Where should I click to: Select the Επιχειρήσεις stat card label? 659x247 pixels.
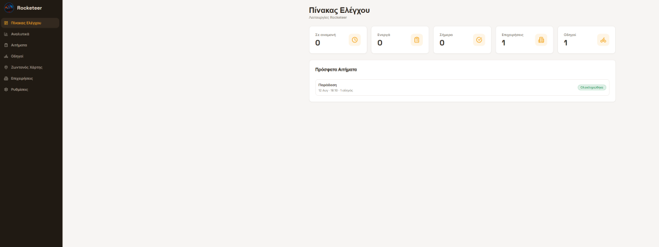(512, 35)
